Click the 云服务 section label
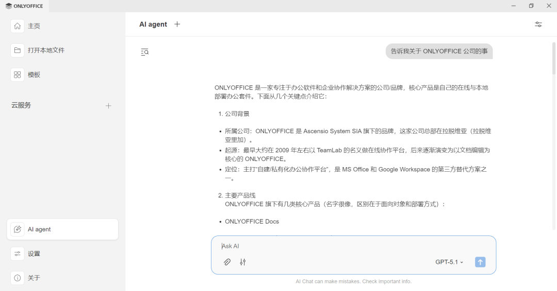 [x=21, y=105]
